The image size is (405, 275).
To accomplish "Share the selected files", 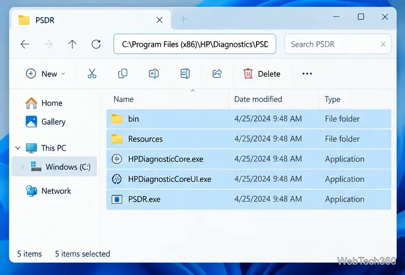I will click(217, 74).
